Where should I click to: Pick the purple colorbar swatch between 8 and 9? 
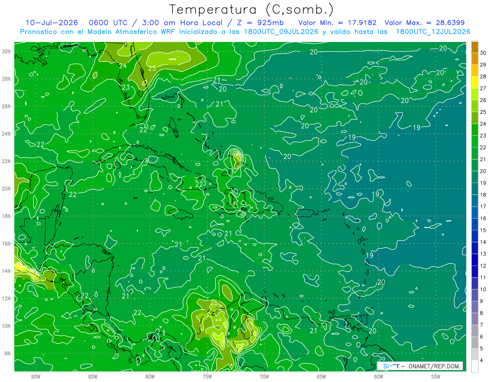coord(475,307)
